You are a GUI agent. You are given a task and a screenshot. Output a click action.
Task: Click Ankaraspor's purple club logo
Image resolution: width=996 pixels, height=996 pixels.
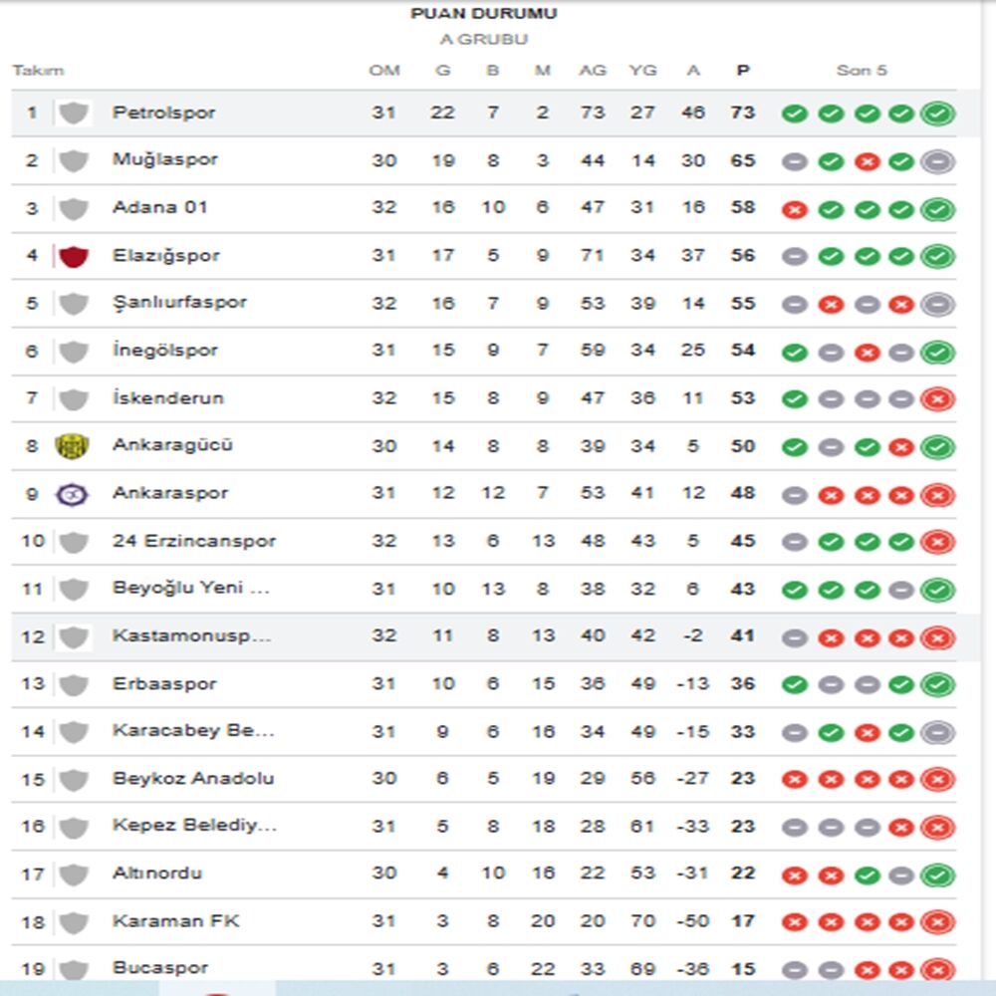pos(73,493)
